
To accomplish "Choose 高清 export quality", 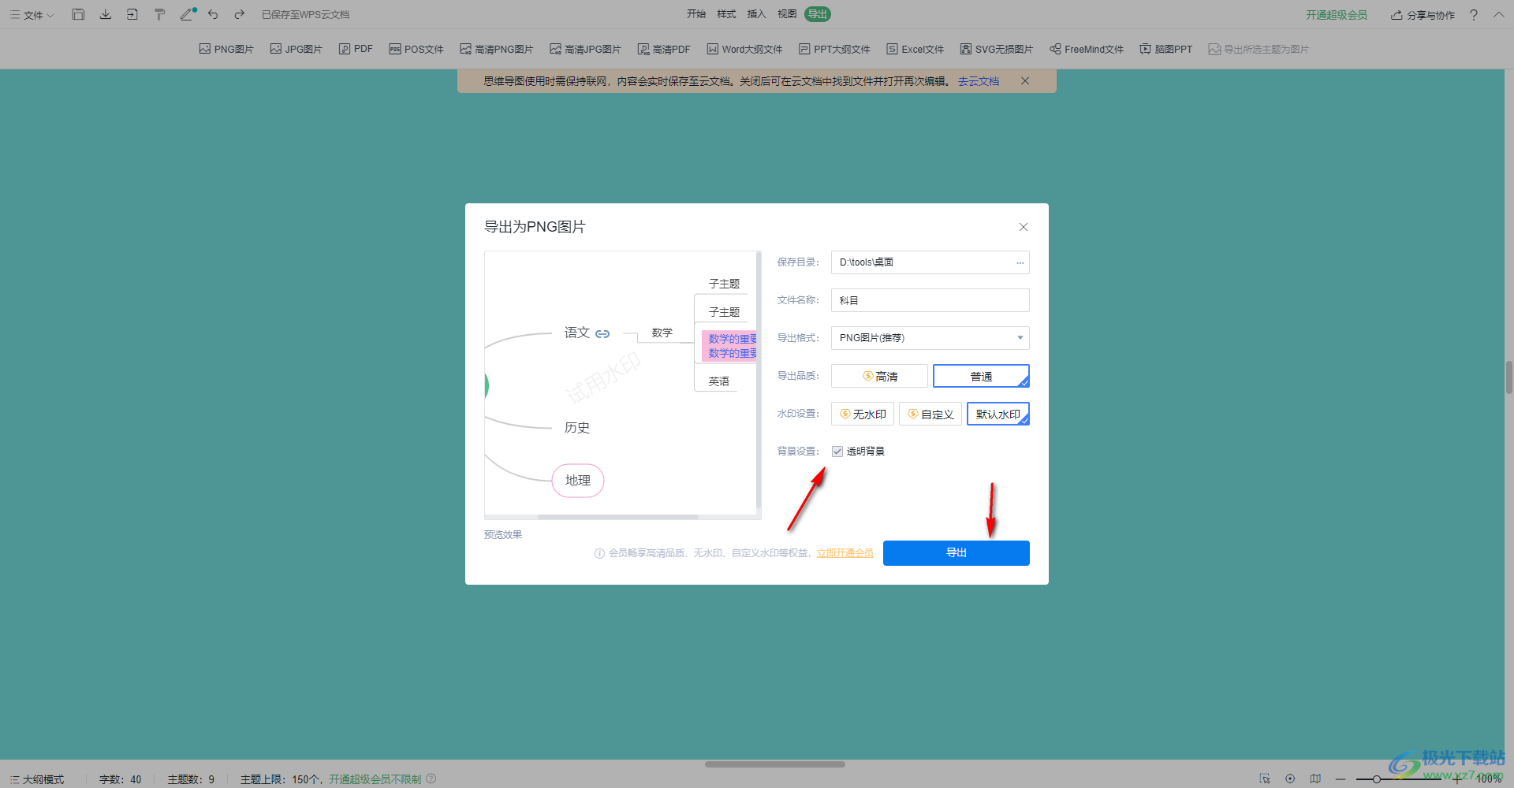I will click(879, 376).
